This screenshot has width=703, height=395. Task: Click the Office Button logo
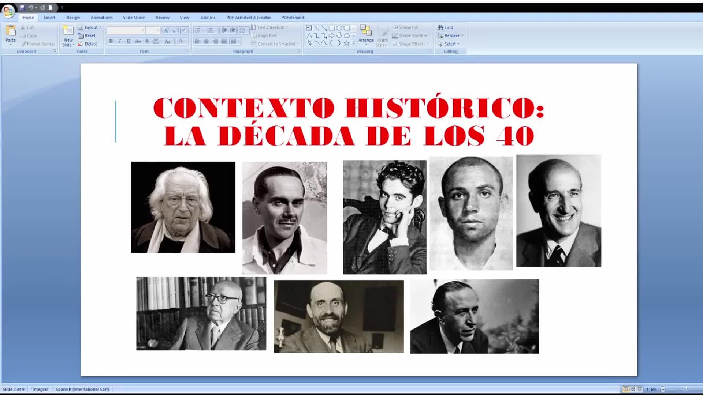(x=8, y=11)
